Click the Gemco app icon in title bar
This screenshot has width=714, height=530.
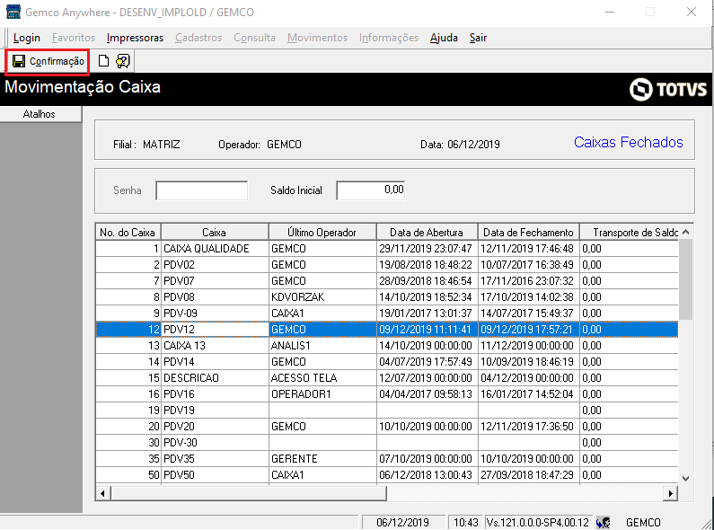click(13, 12)
